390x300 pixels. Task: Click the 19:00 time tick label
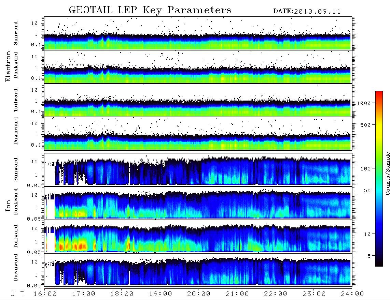161,294
